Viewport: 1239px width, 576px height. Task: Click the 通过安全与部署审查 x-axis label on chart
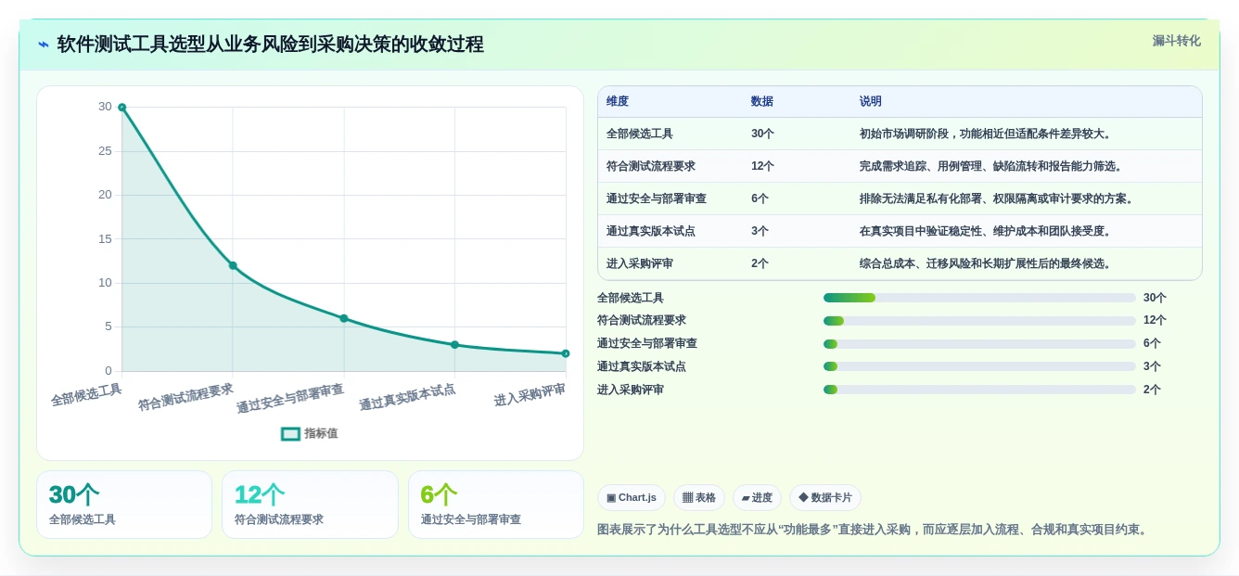(x=290, y=399)
